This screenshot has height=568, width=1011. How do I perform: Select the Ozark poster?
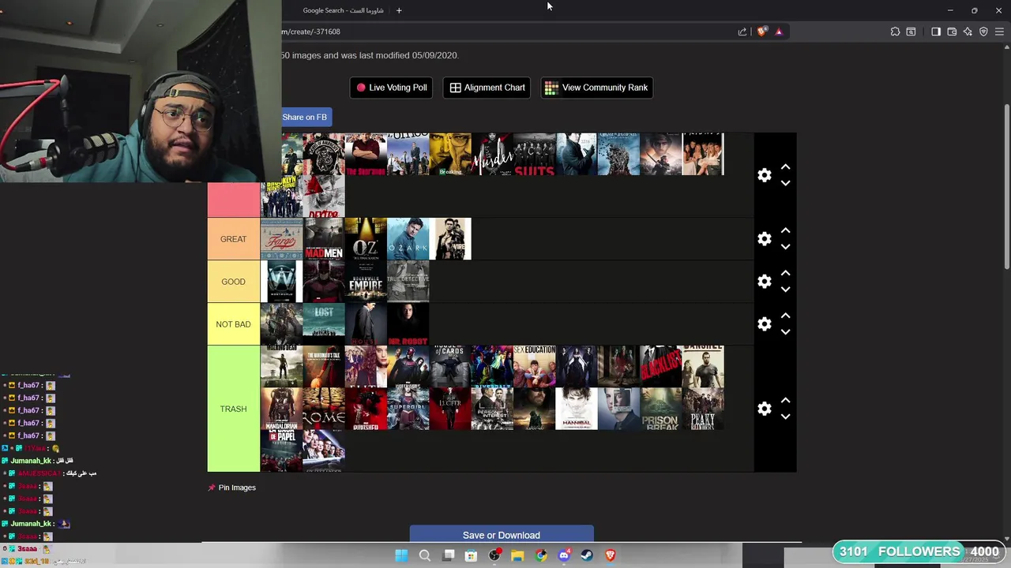click(408, 239)
